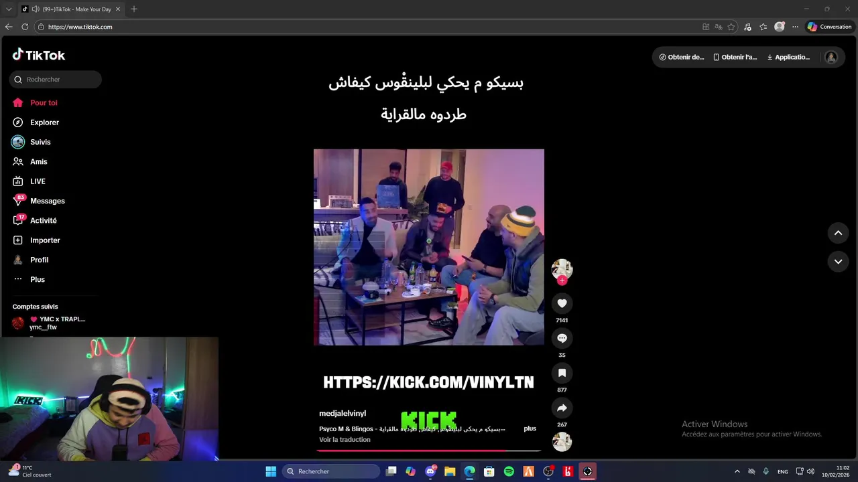The image size is (858, 482).
Task: Click the video progress bar
Action: [x=429, y=451]
